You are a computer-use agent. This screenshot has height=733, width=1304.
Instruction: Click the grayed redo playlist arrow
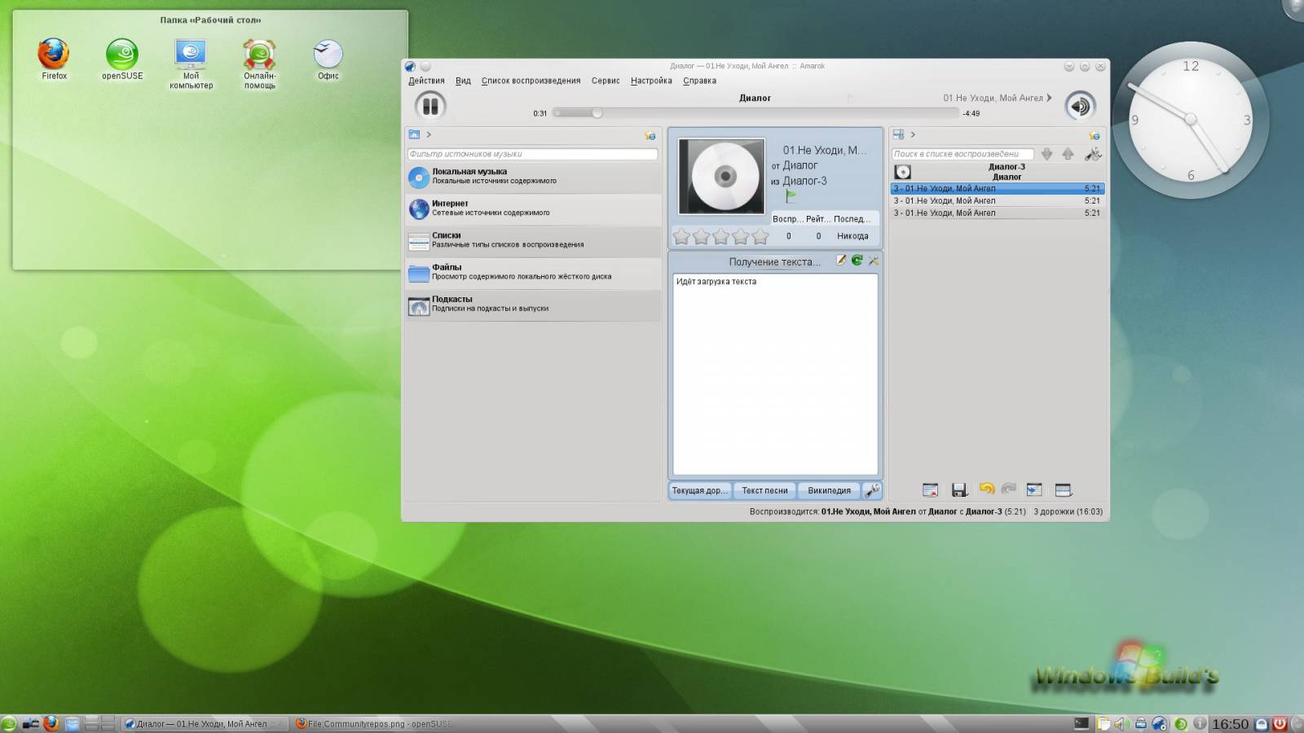(1009, 489)
